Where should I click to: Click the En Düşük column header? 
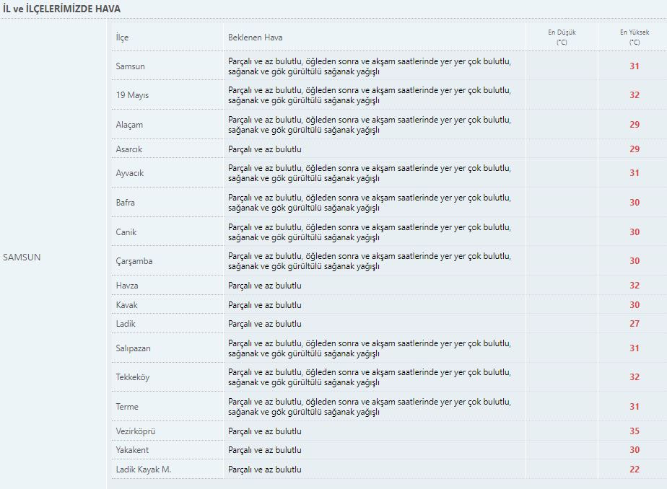tap(562, 37)
